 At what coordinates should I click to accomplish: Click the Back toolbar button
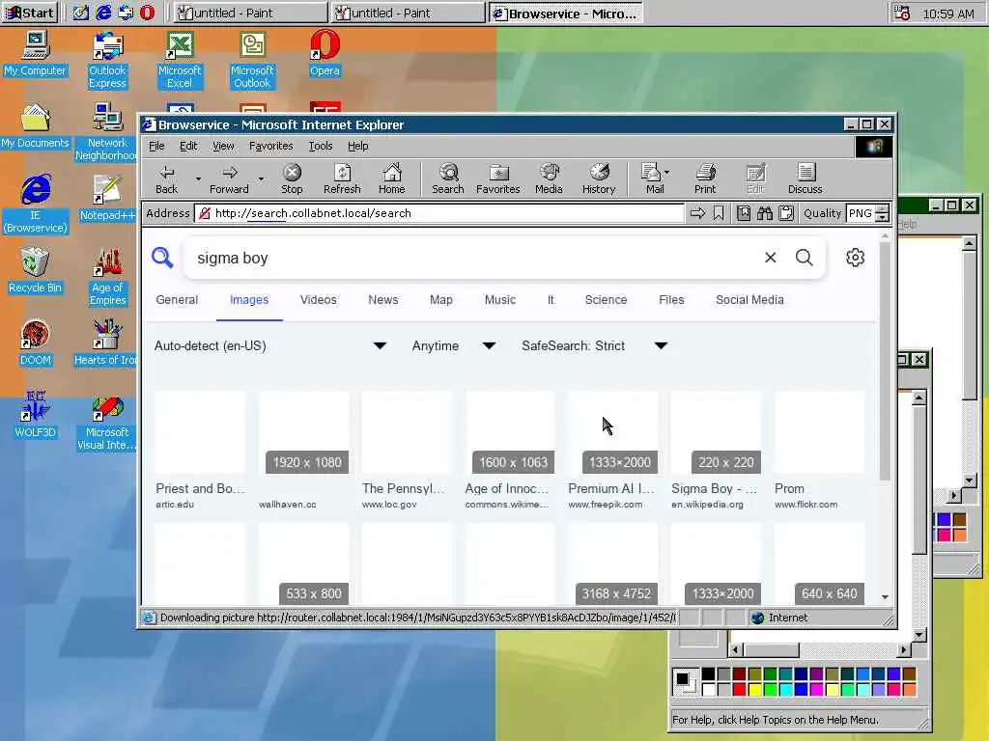tap(166, 178)
